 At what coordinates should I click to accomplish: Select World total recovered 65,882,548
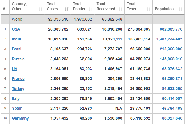pyautogui.click(x=112, y=19)
